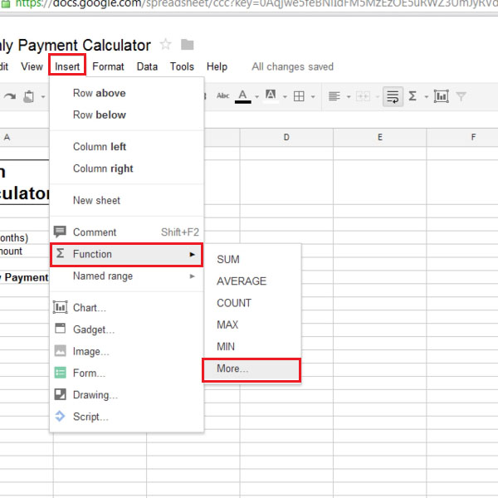Choose Comment in Insert menu
The image size is (498, 498).
[127, 232]
